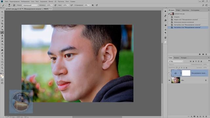Screen dimensions: 210x118
Task: Switch to the Каналы tab
Action: click(177, 58)
